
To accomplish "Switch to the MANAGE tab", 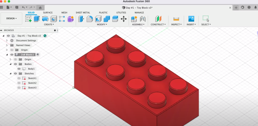I will 139,13.
